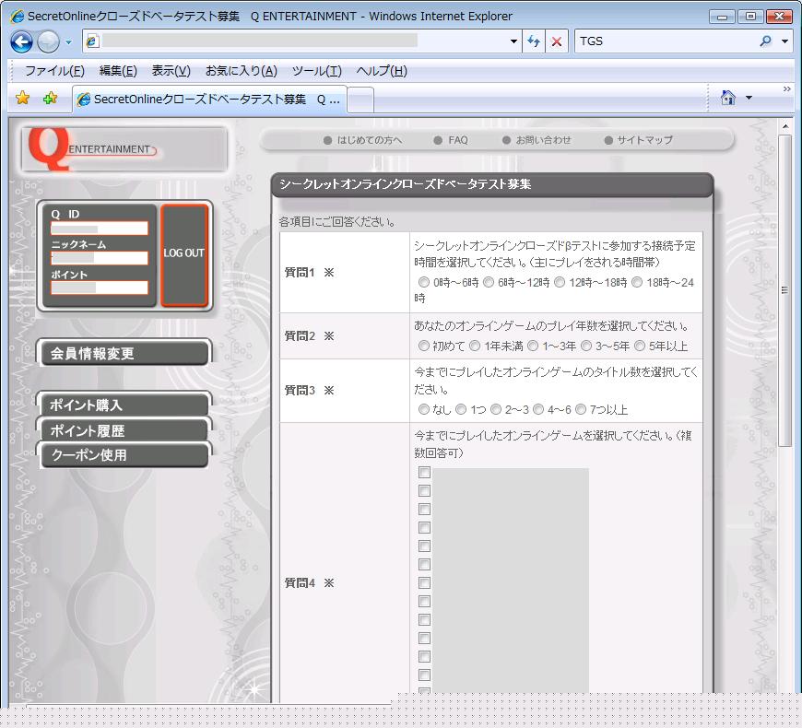Choose the 1年未満 play years option
This screenshot has width=802, height=728.
pyautogui.click(x=475, y=346)
